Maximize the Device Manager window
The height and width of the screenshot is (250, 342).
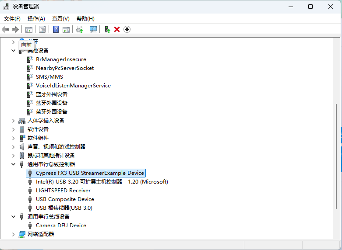(310, 7)
